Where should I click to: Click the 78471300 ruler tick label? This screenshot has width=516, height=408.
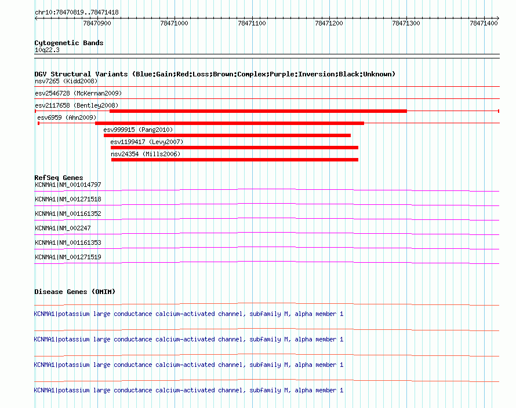coord(406,23)
